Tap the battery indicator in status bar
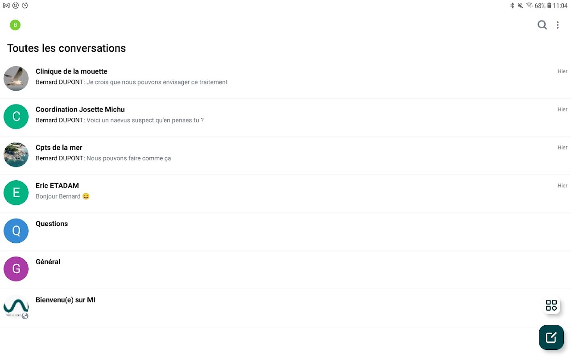This screenshot has width=571, height=357. (549, 6)
